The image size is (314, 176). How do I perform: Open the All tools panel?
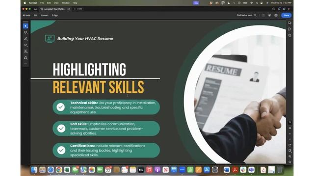click(26, 15)
